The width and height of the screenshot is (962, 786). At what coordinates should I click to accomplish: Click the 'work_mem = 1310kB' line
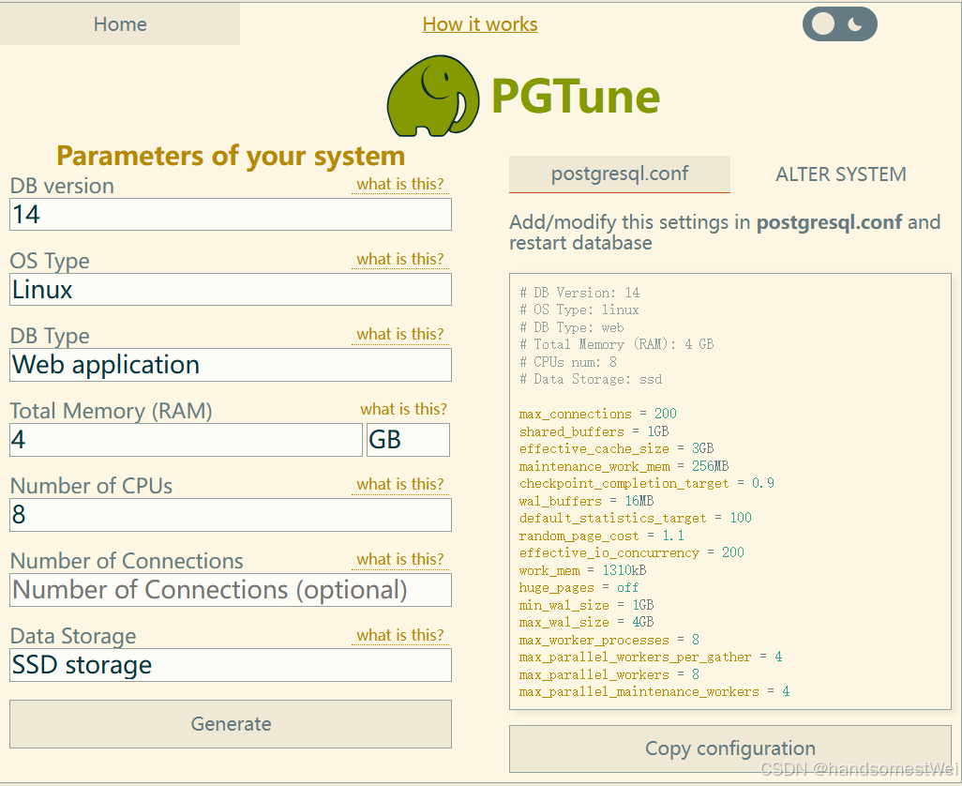583,570
